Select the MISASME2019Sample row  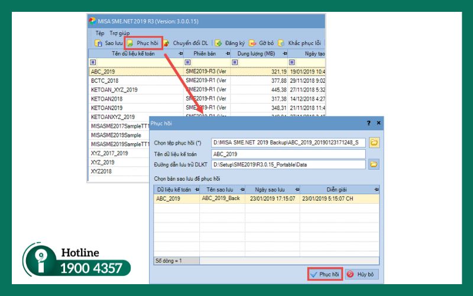coord(119,135)
